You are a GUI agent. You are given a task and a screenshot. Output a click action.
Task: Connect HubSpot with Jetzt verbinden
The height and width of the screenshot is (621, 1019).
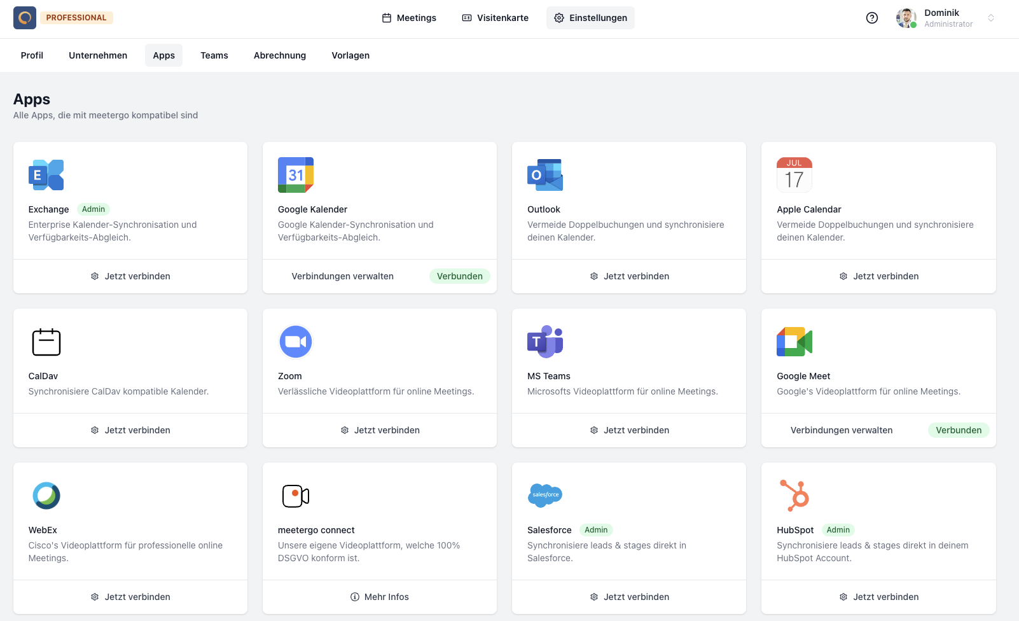pos(878,597)
